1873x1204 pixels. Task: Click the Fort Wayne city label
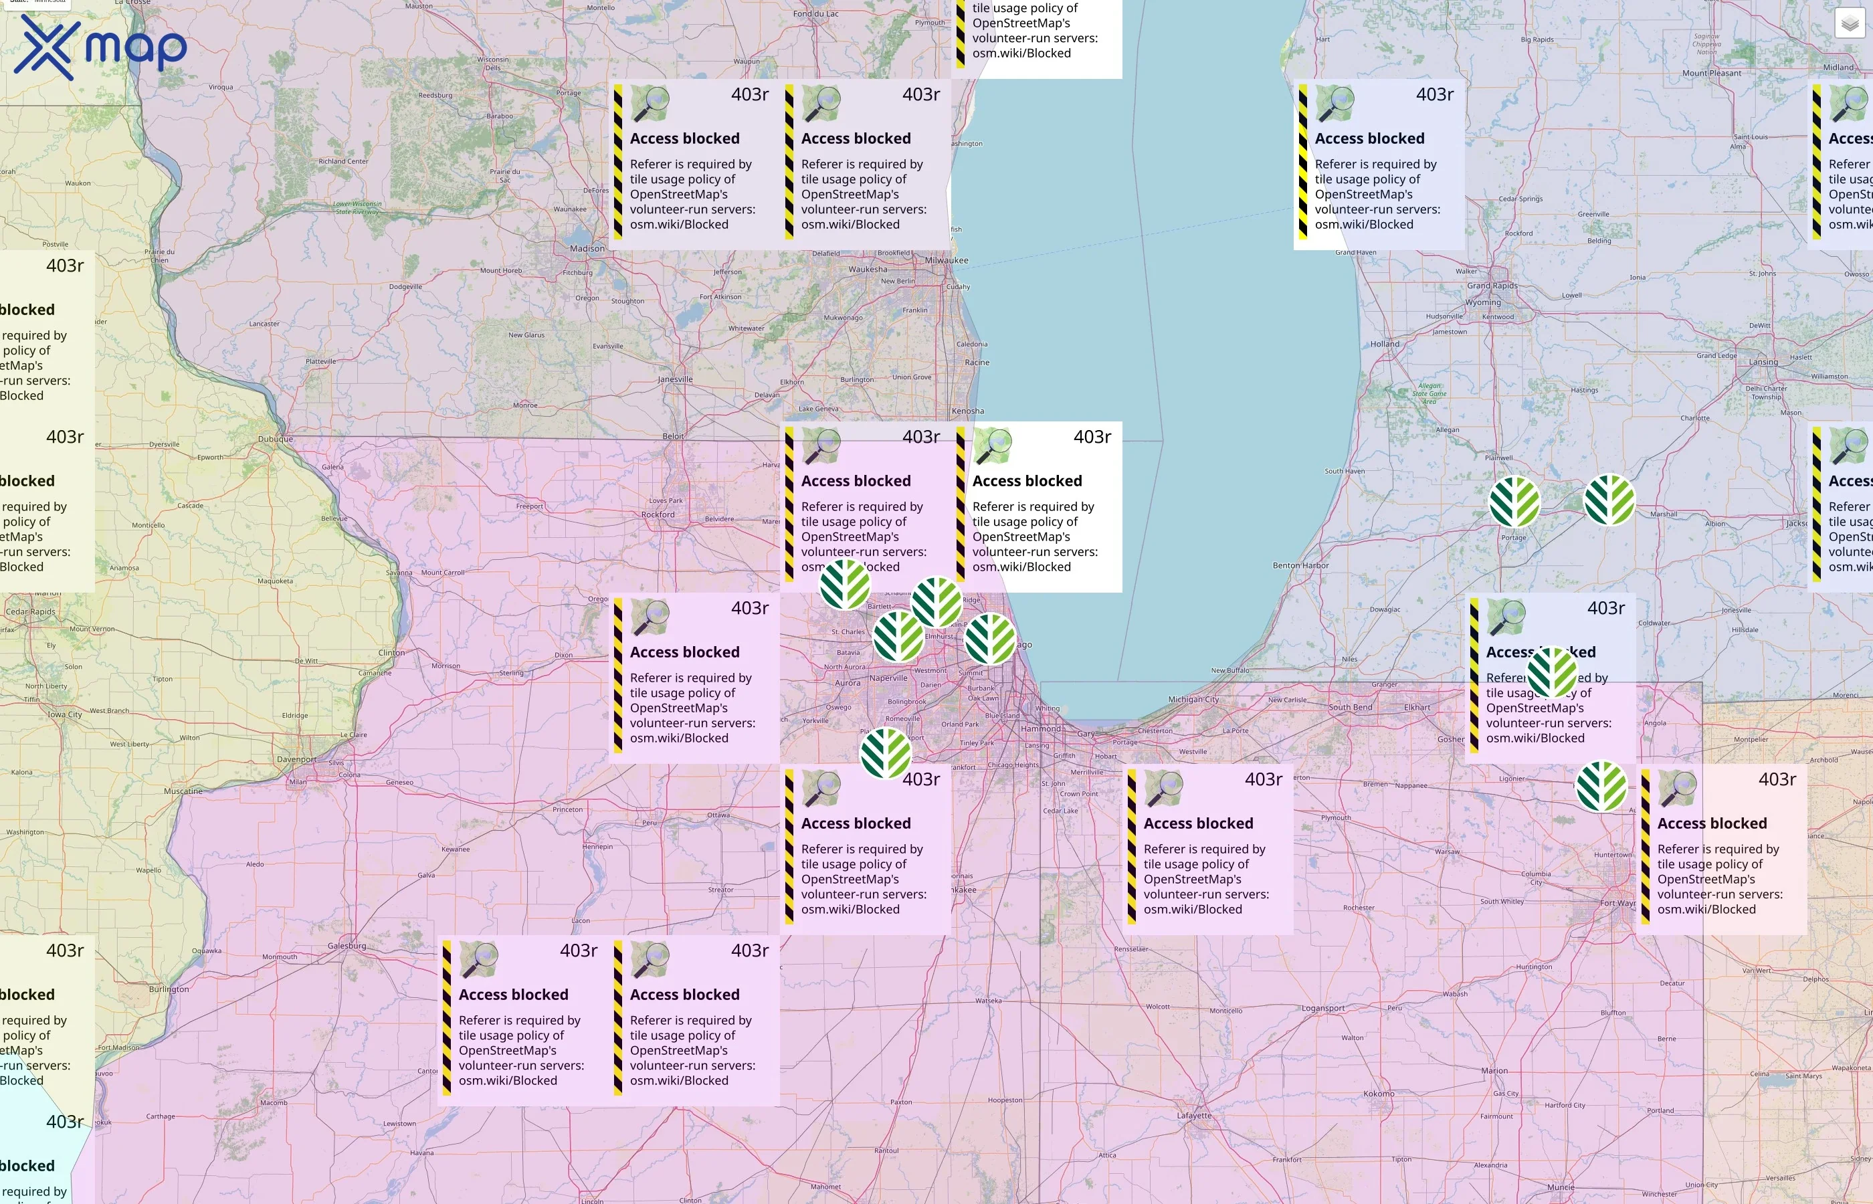[1618, 903]
